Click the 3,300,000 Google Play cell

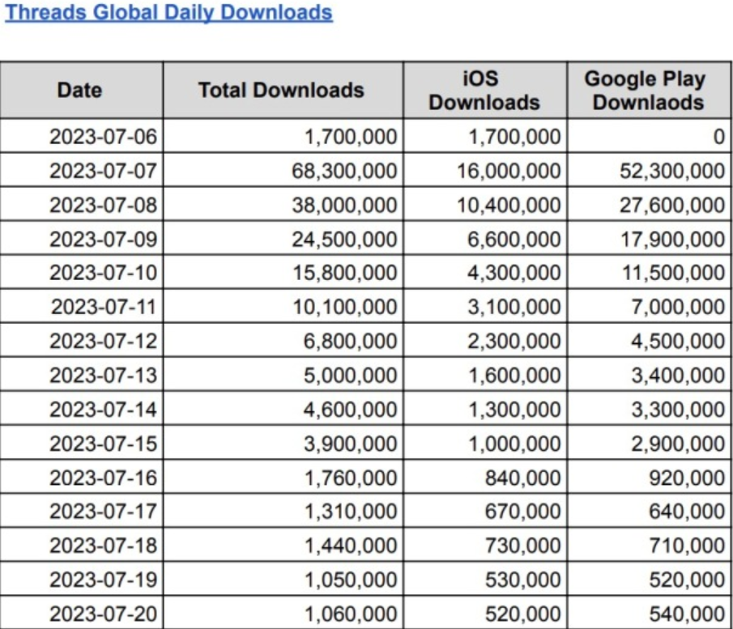(x=649, y=409)
